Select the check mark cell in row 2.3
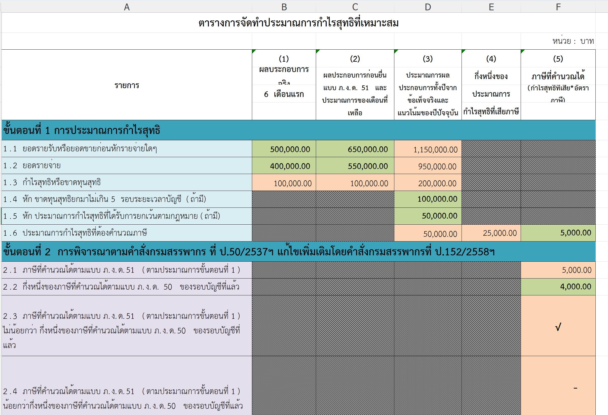Screen dimensions: 608x415 tap(558, 325)
